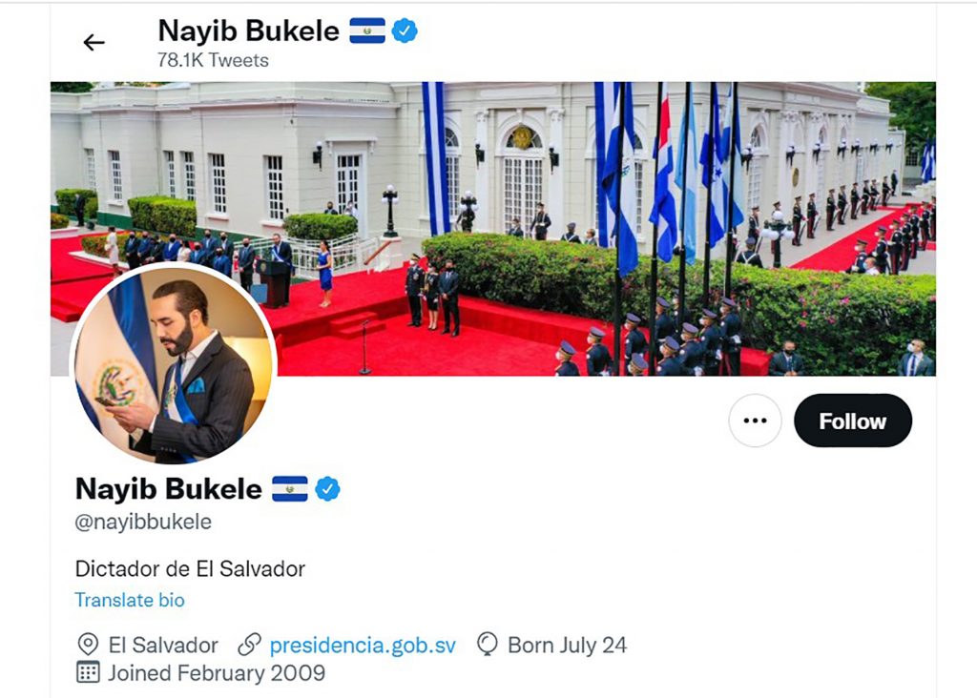Follow Nayib Bukele's account
977x698 pixels.
click(x=852, y=421)
